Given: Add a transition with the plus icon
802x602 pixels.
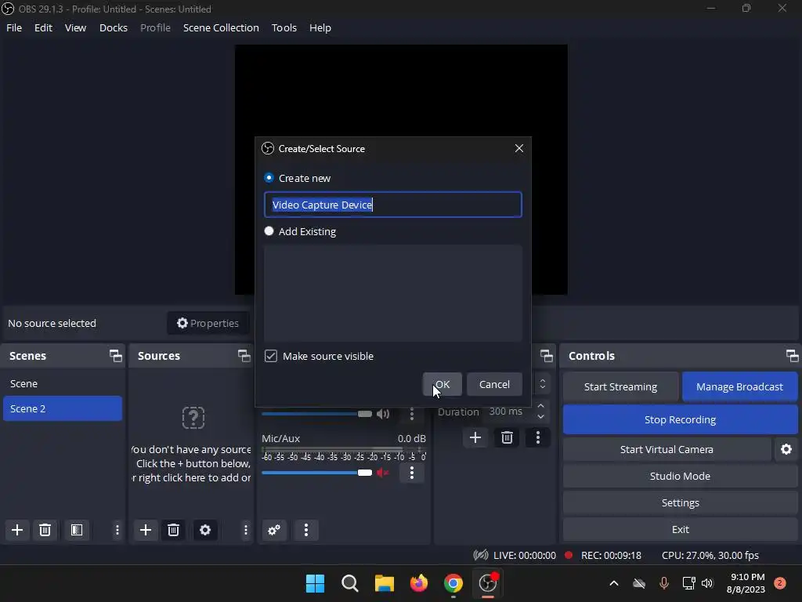Looking at the screenshot, I should pos(475,437).
